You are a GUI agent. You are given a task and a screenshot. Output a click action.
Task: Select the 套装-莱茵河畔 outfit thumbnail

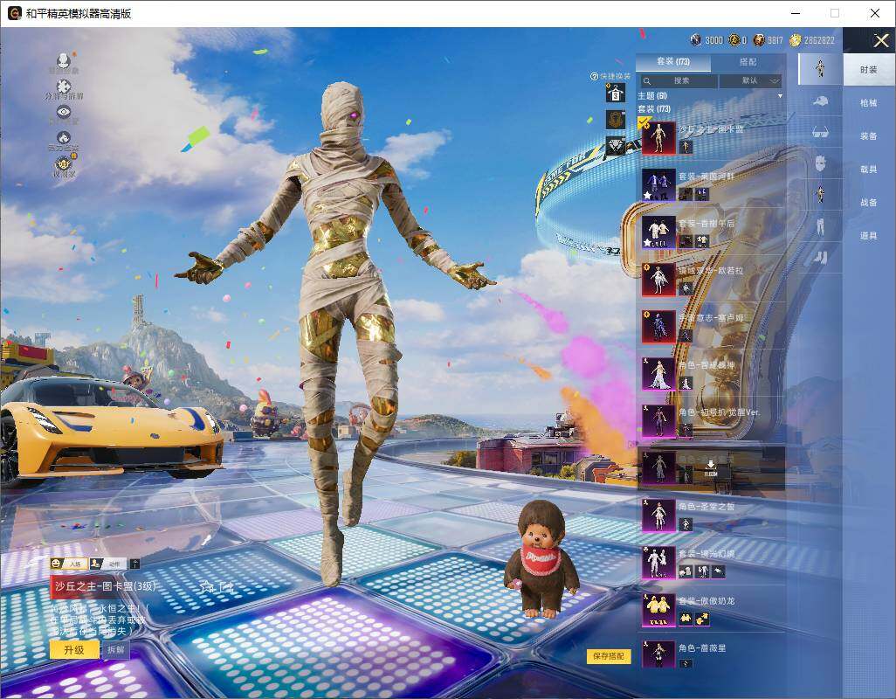point(658,185)
